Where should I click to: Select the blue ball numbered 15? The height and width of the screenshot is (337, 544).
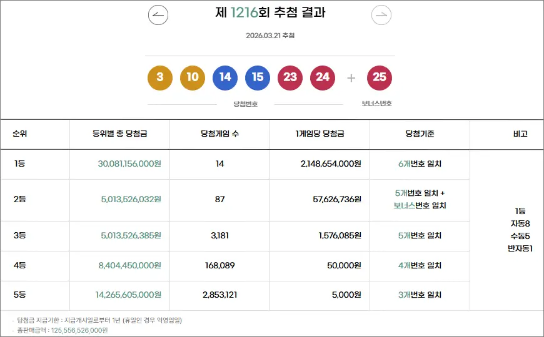258,77
